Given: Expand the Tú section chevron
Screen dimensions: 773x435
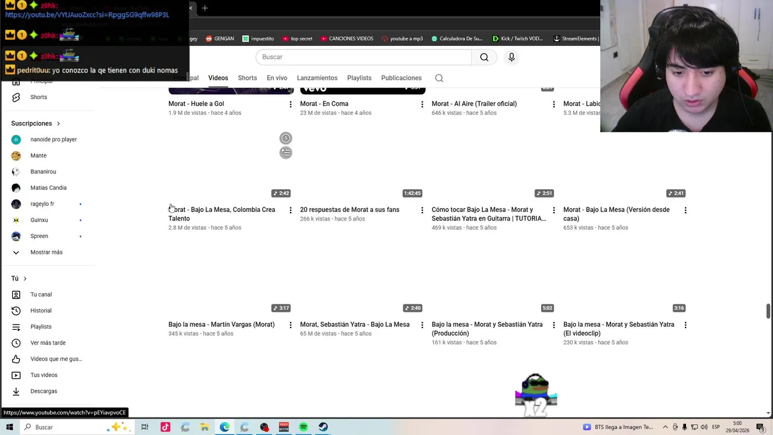Looking at the screenshot, I should (x=25, y=279).
